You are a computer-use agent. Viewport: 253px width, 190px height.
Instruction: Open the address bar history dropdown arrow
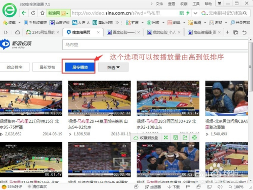pos(195,13)
